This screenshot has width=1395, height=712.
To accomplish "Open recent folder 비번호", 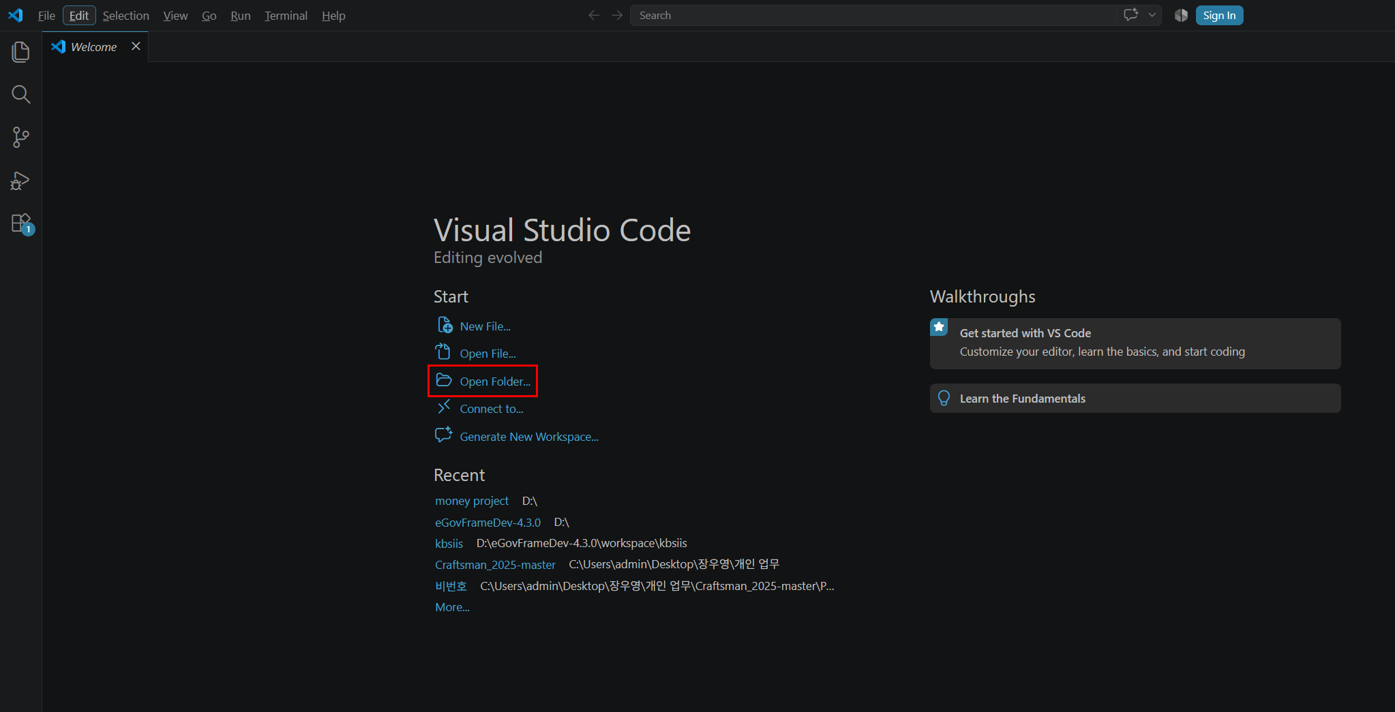I will pyautogui.click(x=451, y=586).
